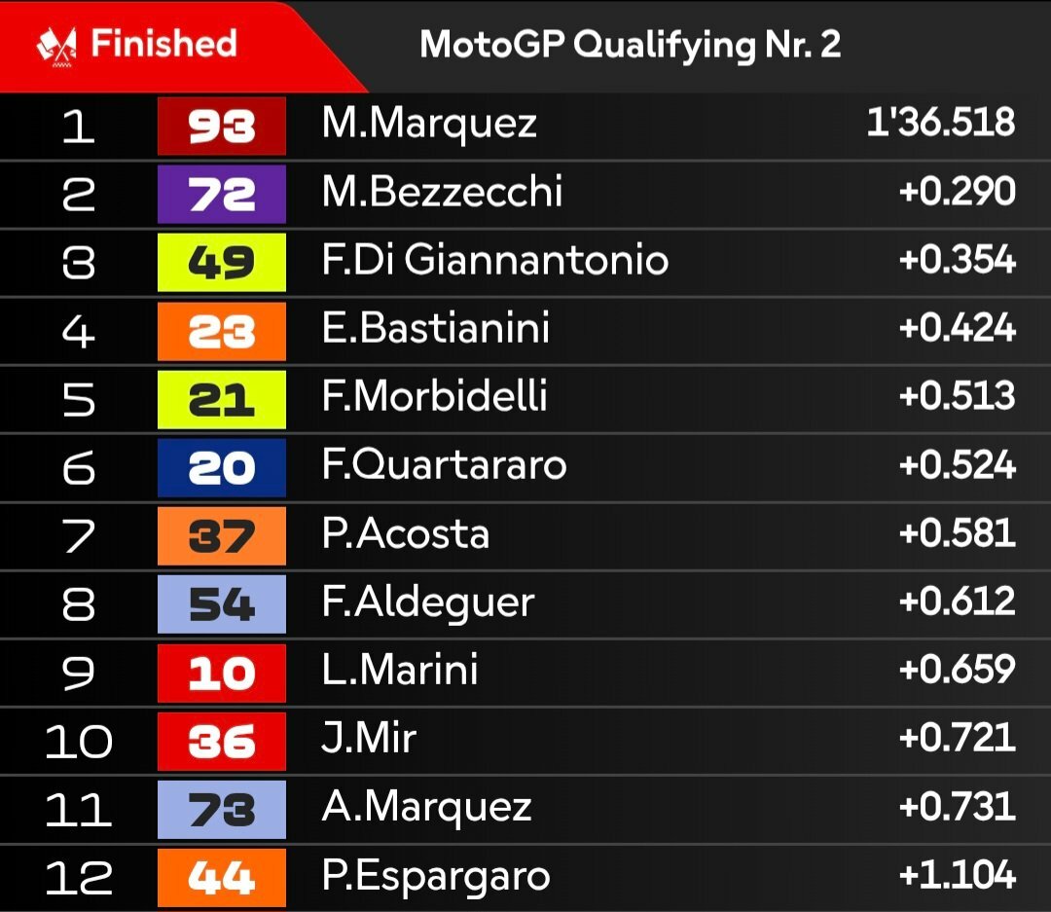Screen dimensions: 1051x912
Task: Click the checkered flags Finished icon
Action: coord(55,47)
